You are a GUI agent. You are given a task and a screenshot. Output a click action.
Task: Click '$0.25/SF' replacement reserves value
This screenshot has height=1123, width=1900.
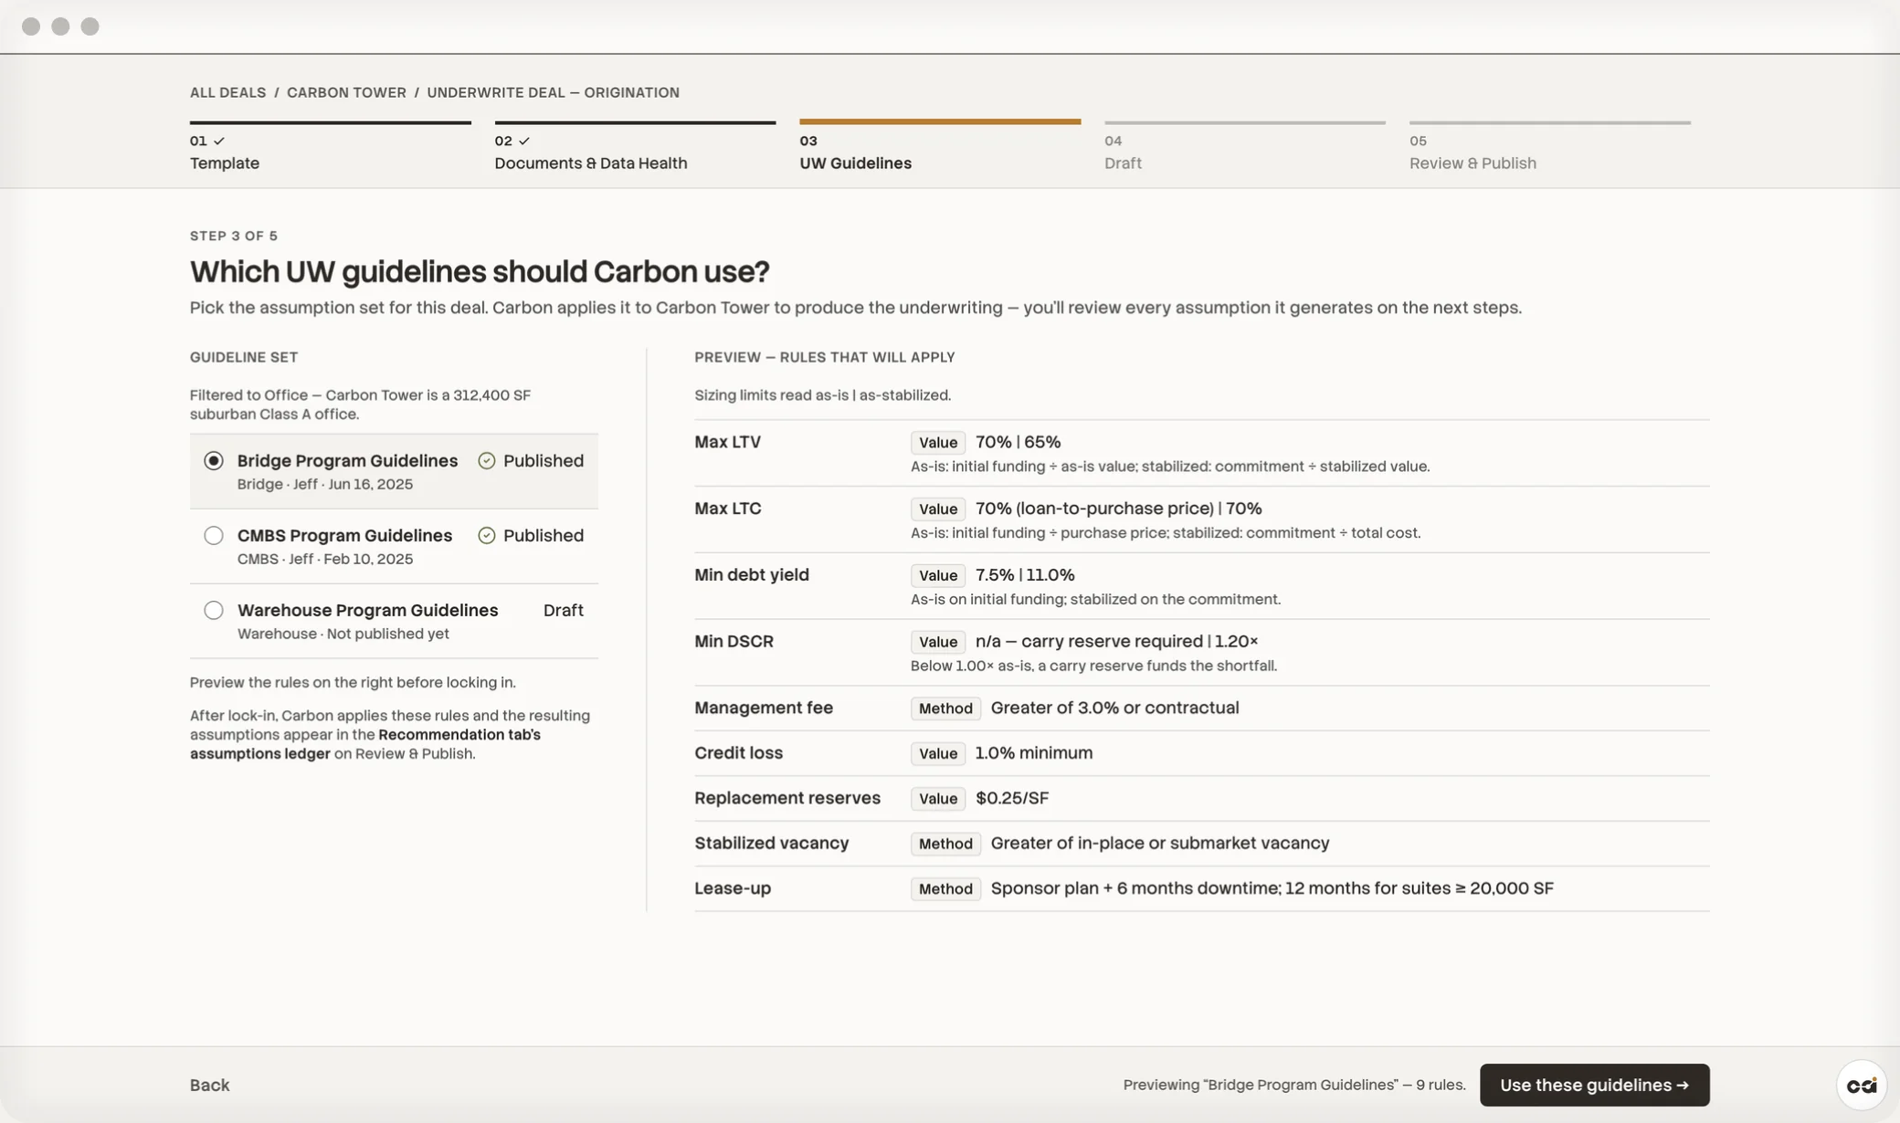click(x=1012, y=798)
